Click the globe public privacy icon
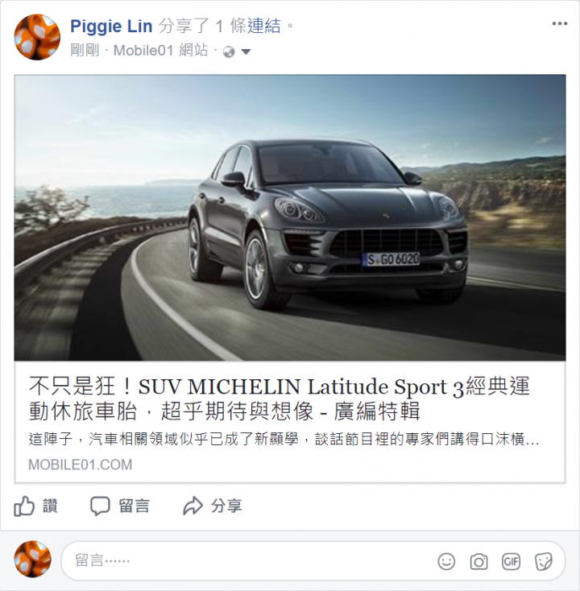This screenshot has height=591, width=580. coord(229,52)
